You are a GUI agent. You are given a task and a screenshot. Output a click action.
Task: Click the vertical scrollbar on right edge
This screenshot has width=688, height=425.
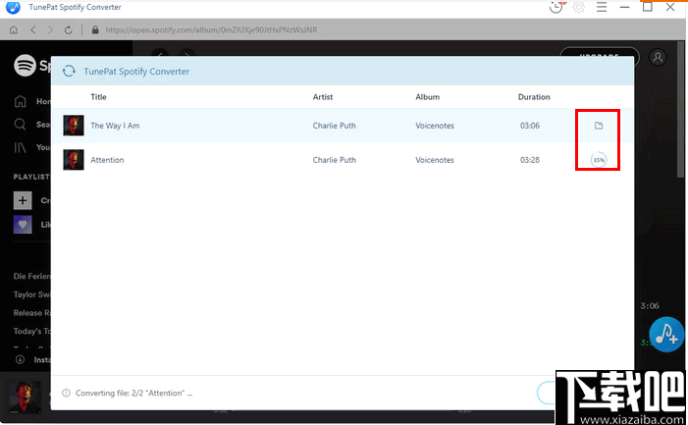pos(680,110)
